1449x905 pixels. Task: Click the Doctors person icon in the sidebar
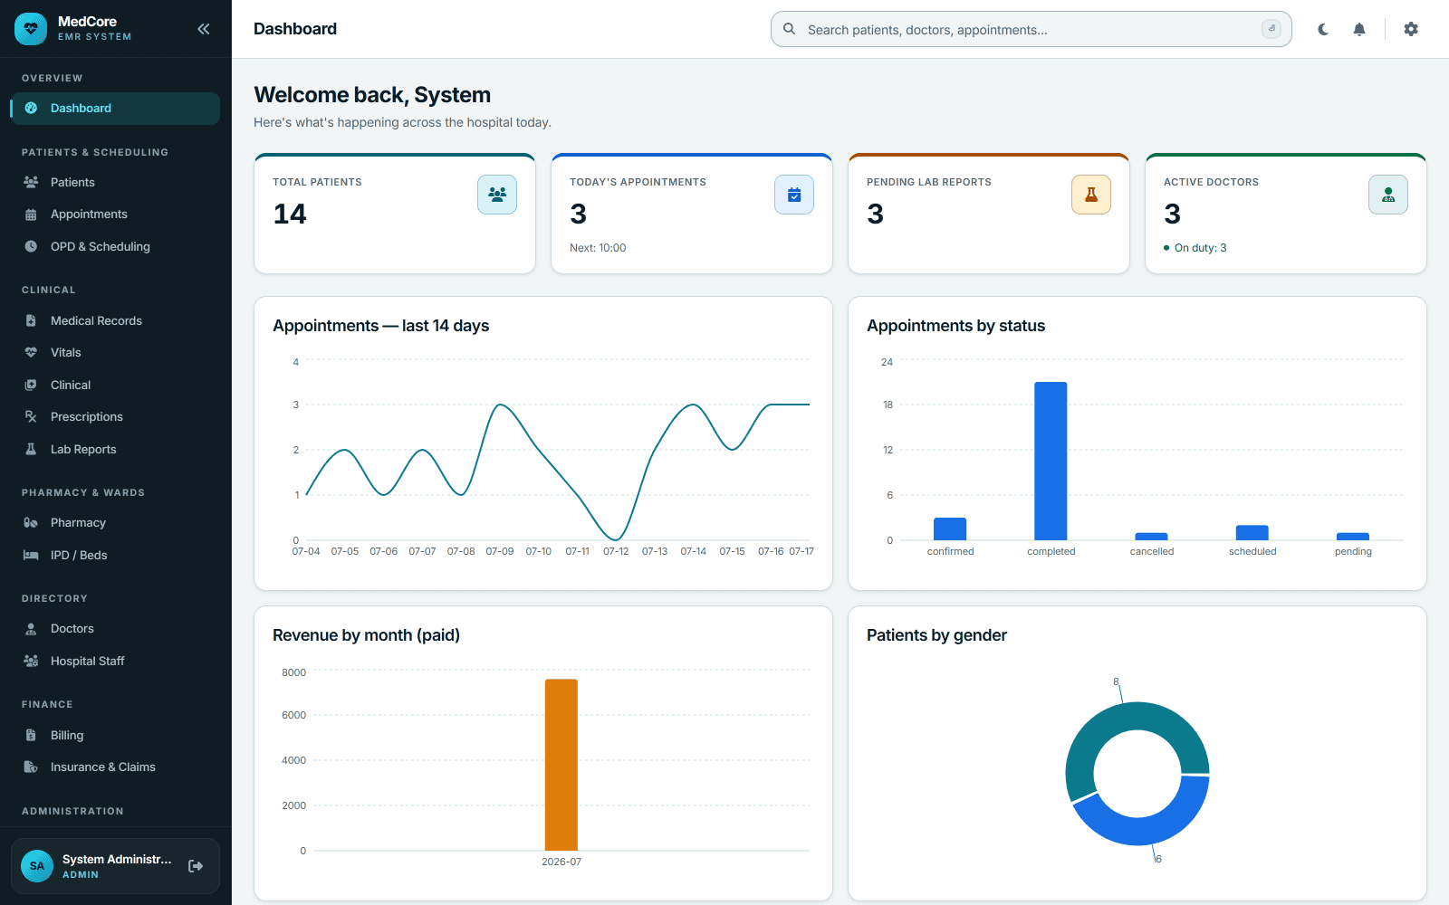point(31,629)
